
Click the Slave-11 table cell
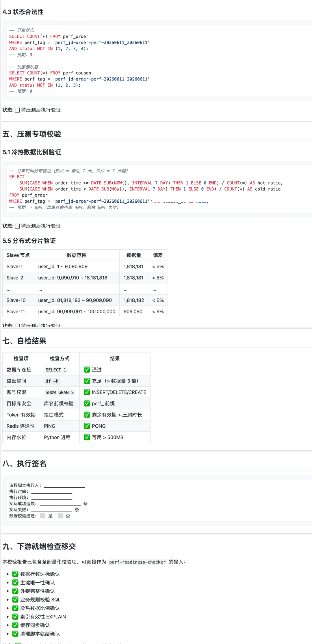pos(18,312)
